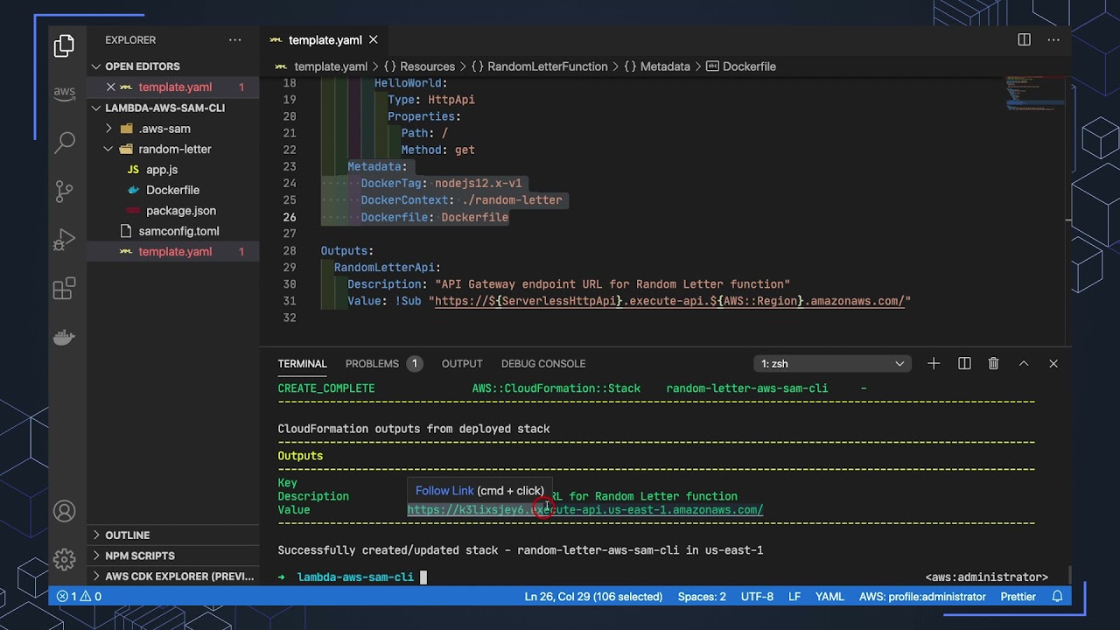
Task: Click Prettier in the status bar
Action: point(1018,597)
